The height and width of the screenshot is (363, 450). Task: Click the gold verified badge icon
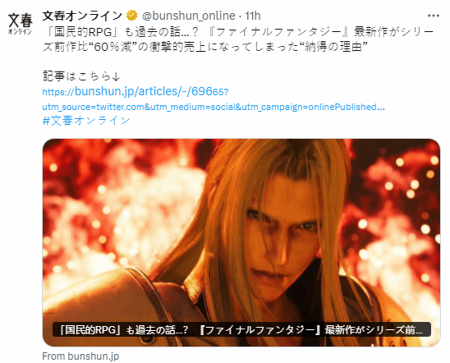[x=132, y=16]
